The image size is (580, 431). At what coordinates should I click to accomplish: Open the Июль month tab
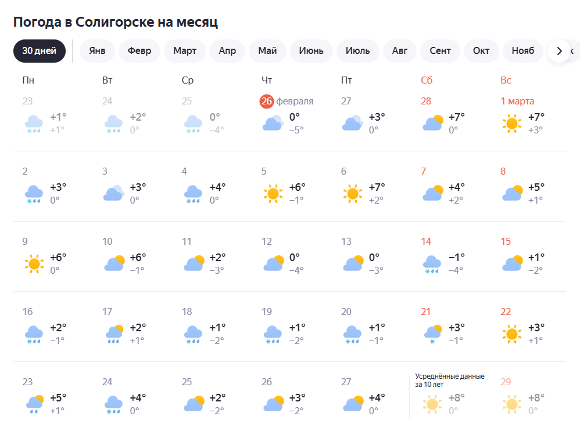click(357, 51)
